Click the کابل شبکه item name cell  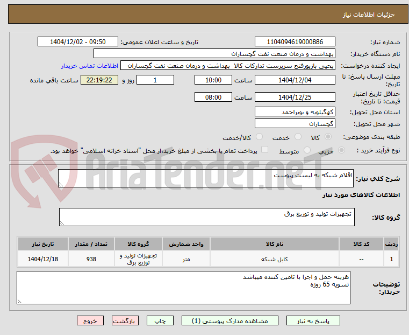coord(275,259)
